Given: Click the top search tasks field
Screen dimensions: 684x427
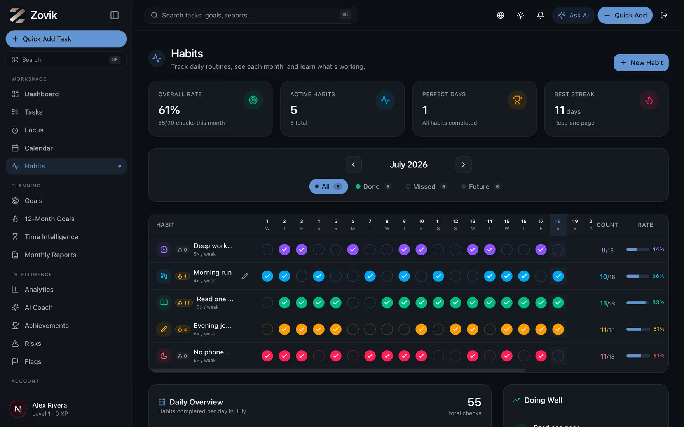Looking at the screenshot, I should tap(251, 15).
